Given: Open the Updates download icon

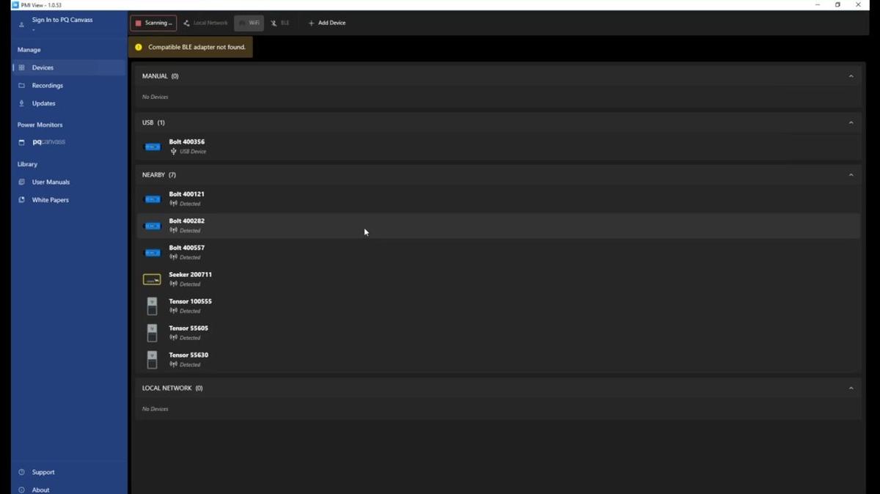Looking at the screenshot, I should pos(21,103).
